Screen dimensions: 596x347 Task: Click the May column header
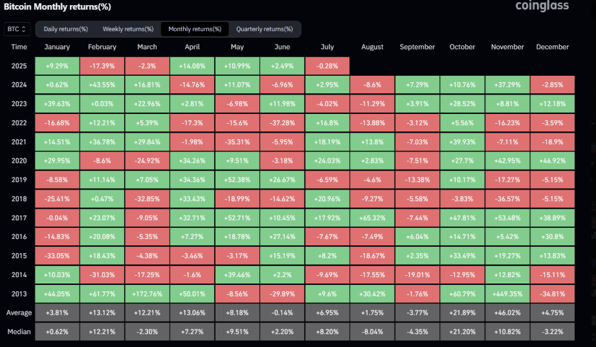pos(237,47)
